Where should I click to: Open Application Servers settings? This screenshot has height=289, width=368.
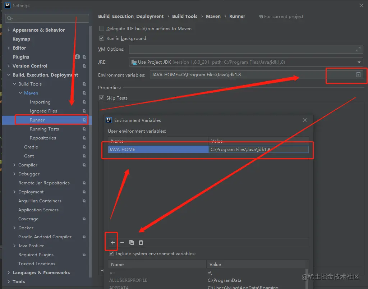[38, 210]
